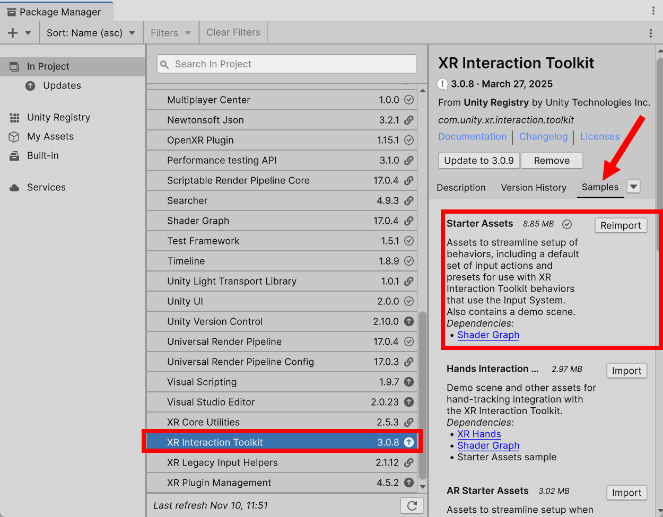Click the Unity UI installed checkmark icon
Screen dimensions: 663x517
pyautogui.click(x=409, y=301)
